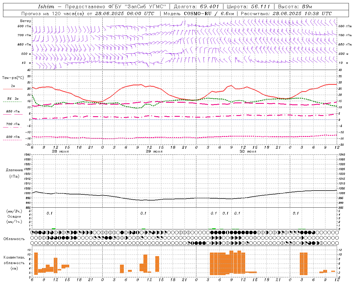
Task: Click the "Конвективн." convective cloud label
Action: [x=14, y=257]
